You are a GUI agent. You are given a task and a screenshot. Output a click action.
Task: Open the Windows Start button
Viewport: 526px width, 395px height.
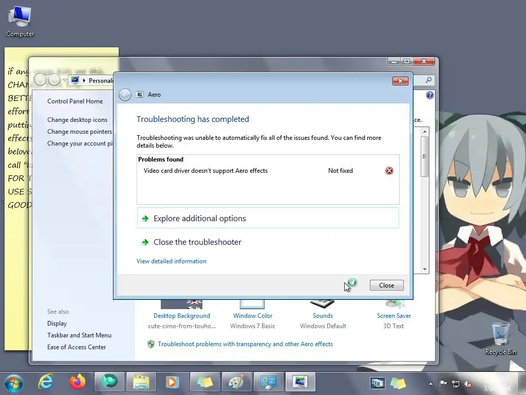[14, 383]
